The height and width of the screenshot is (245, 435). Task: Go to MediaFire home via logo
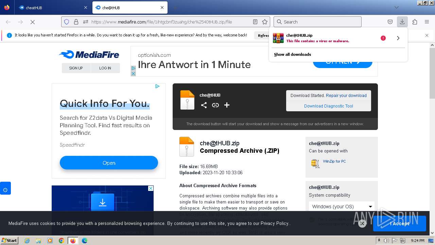coord(89,54)
